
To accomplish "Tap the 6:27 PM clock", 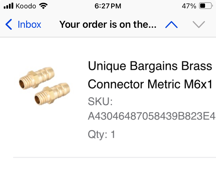I will point(108,6).
